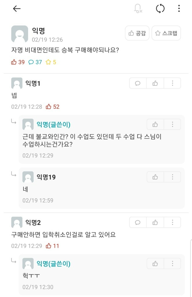Like the 익명2 comment
The height and width of the screenshot is (297, 192).
coord(155,222)
